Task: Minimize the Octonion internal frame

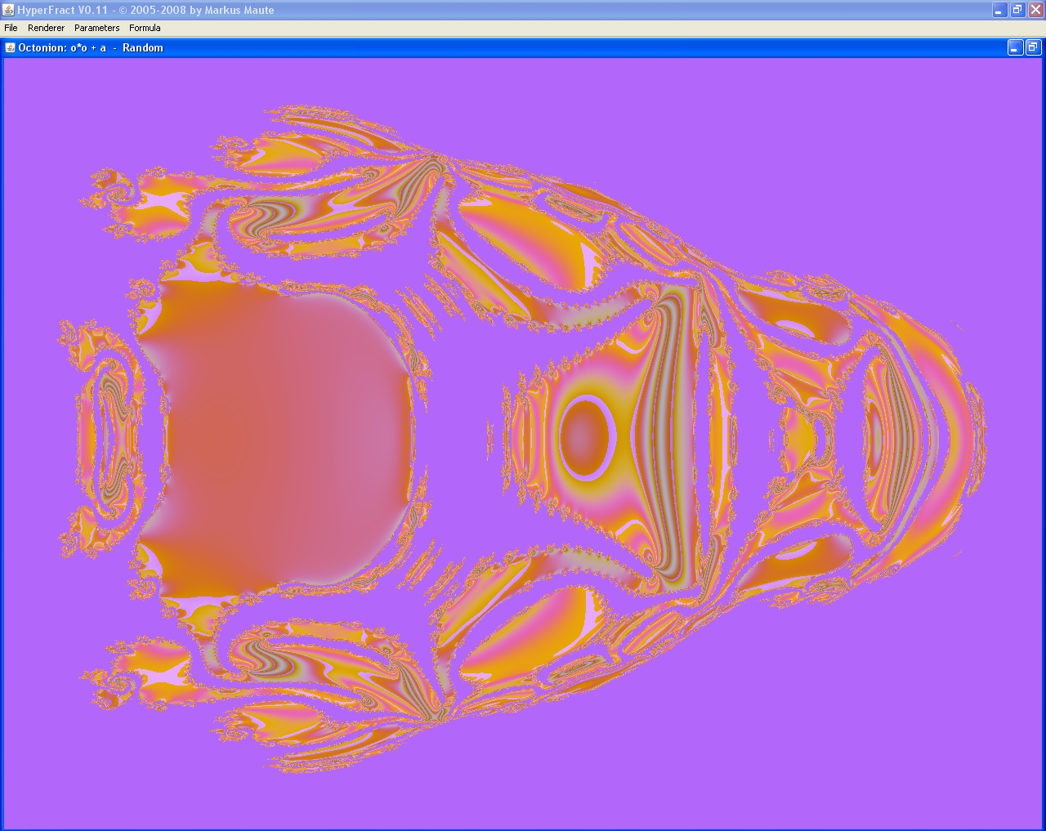Action: pos(1015,47)
